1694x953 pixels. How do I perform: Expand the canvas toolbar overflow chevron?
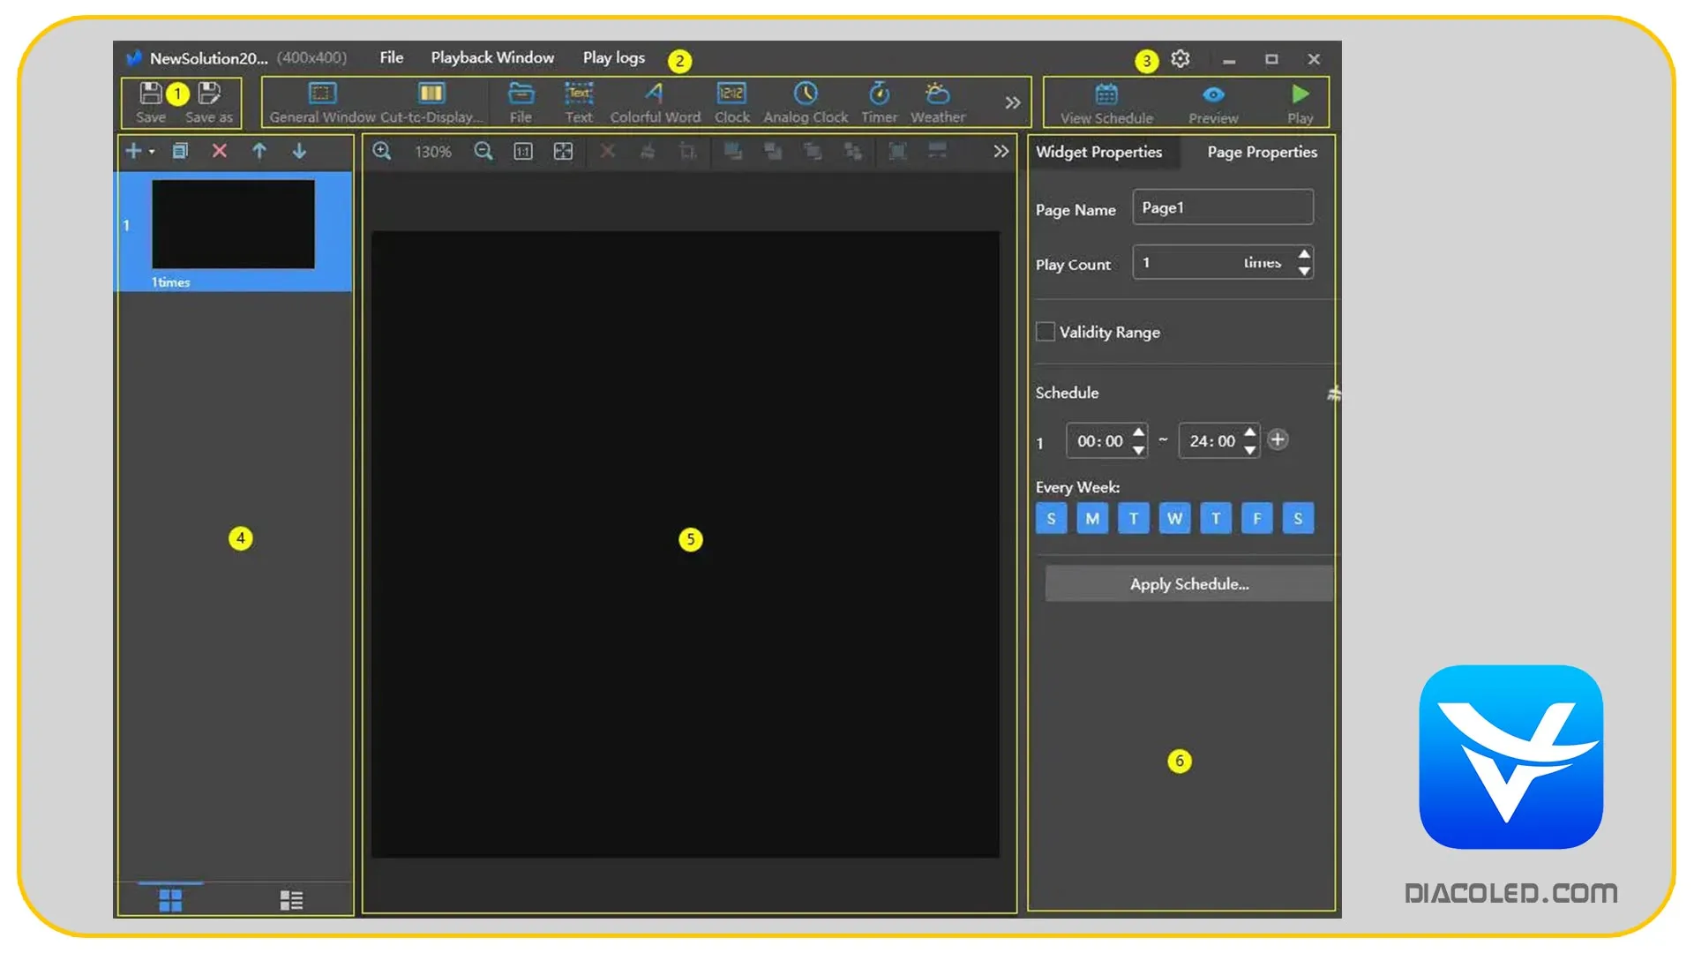point(1001,151)
